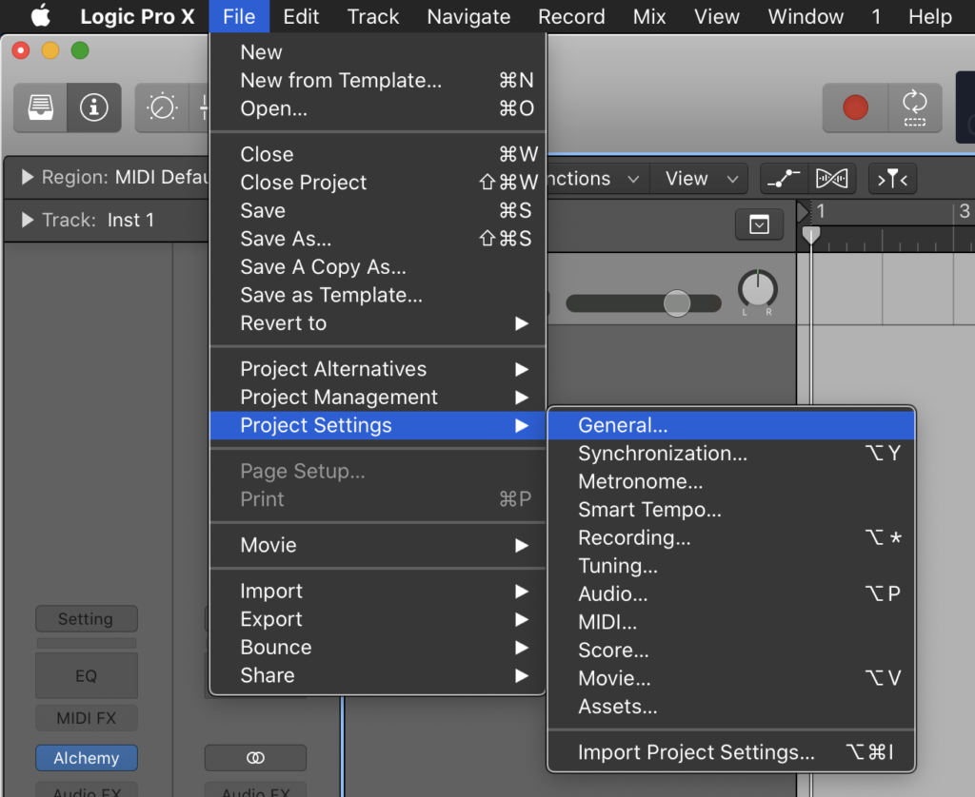Click the Setting button in channel strip
The width and height of the screenshot is (975, 797).
click(x=87, y=619)
